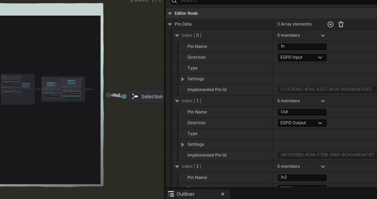Expand Settings under Index [ 1 ]
This screenshot has width=377, height=199.
[183, 145]
